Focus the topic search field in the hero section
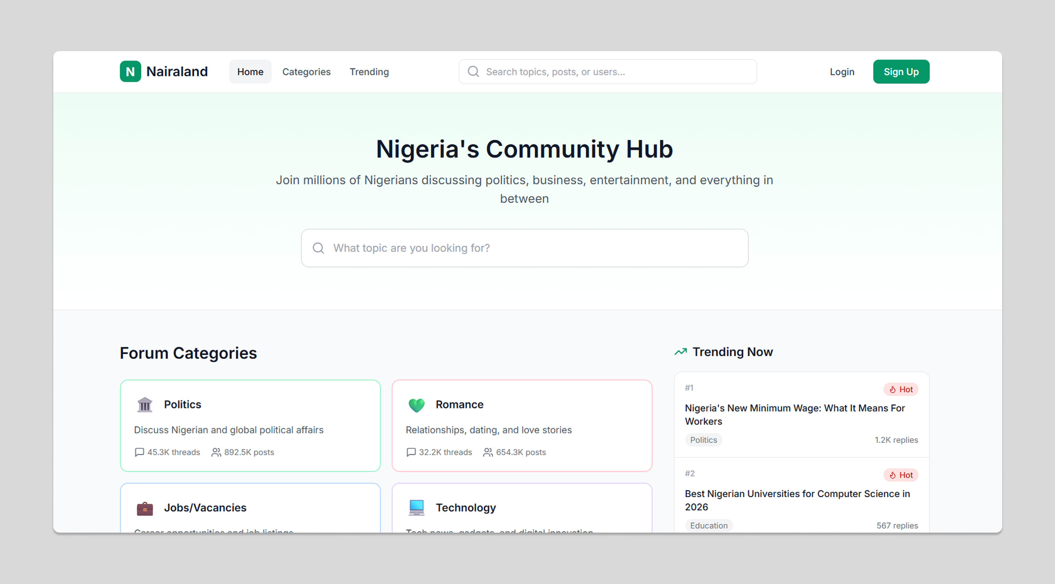Screen dimensions: 1055x584 (x=525, y=248)
